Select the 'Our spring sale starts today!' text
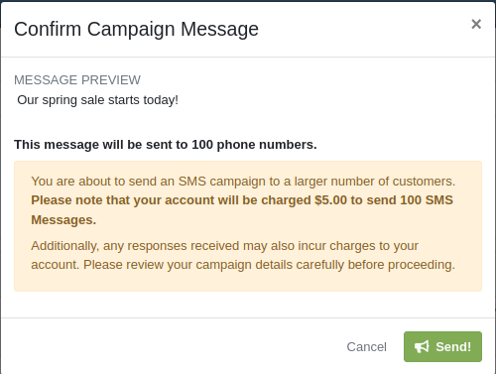The width and height of the screenshot is (496, 374). point(97,100)
